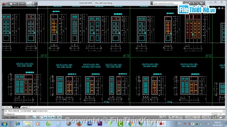This screenshot has width=227, height=127.
Task: Click the Plot printer icon
Action: 33,4
